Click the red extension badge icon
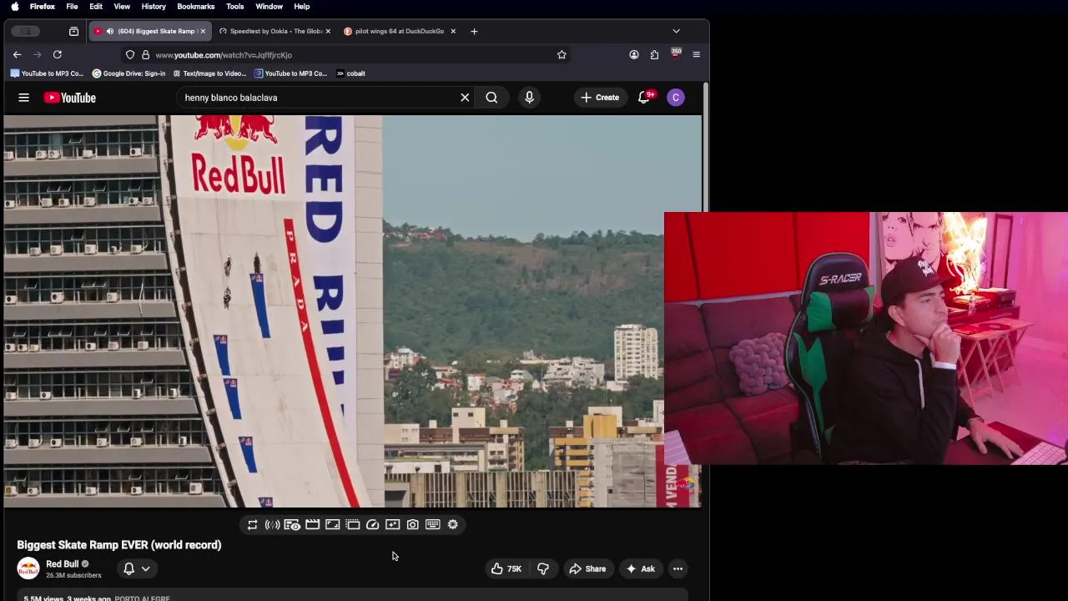1068x601 pixels. click(x=676, y=54)
